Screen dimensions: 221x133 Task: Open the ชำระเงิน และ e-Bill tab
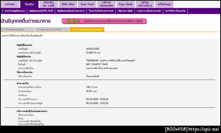[49, 4]
